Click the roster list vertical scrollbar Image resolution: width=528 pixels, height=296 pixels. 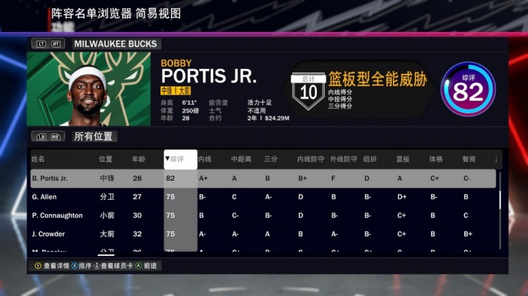(500, 210)
